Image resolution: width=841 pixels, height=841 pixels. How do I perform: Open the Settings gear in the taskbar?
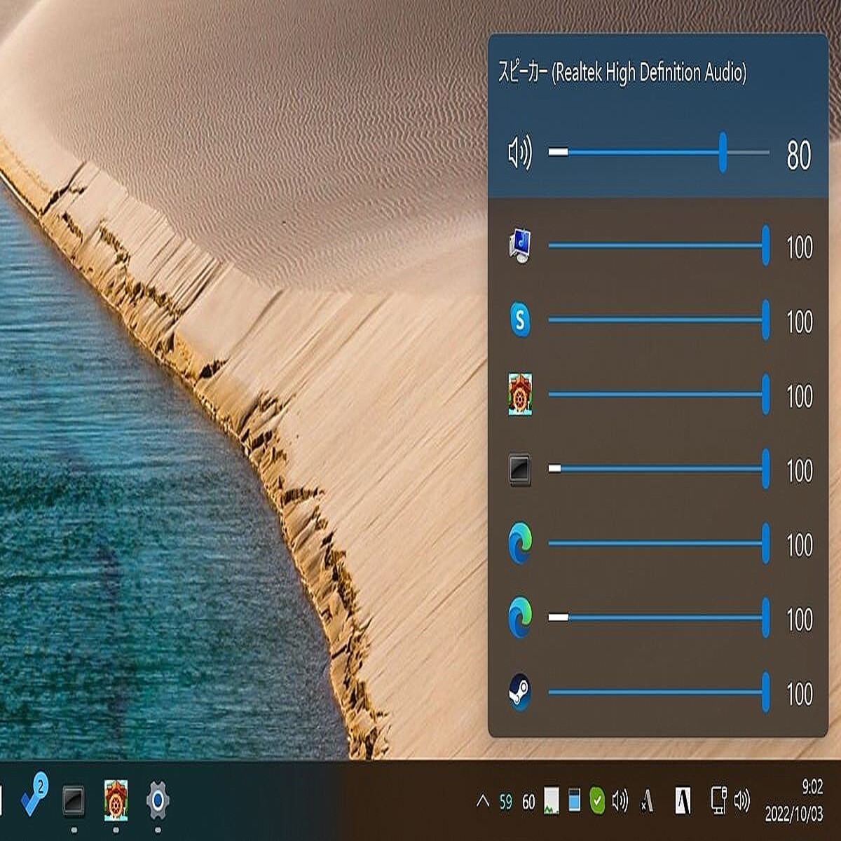pos(158,800)
